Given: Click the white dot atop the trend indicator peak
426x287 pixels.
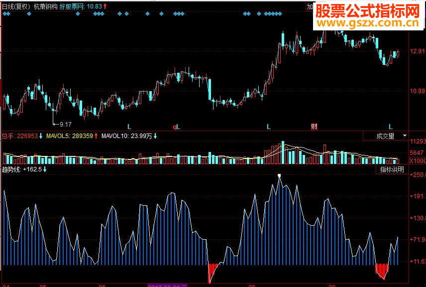Looking at the screenshot, I should [279, 175].
